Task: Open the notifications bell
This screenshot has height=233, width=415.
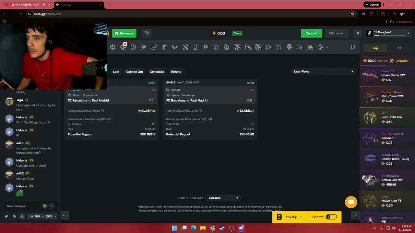Action: (358, 33)
